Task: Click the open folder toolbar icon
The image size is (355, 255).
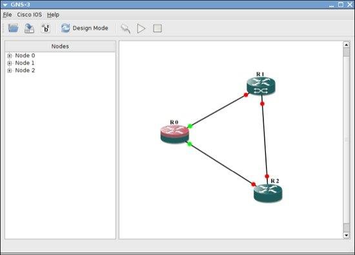Action: pyautogui.click(x=13, y=28)
